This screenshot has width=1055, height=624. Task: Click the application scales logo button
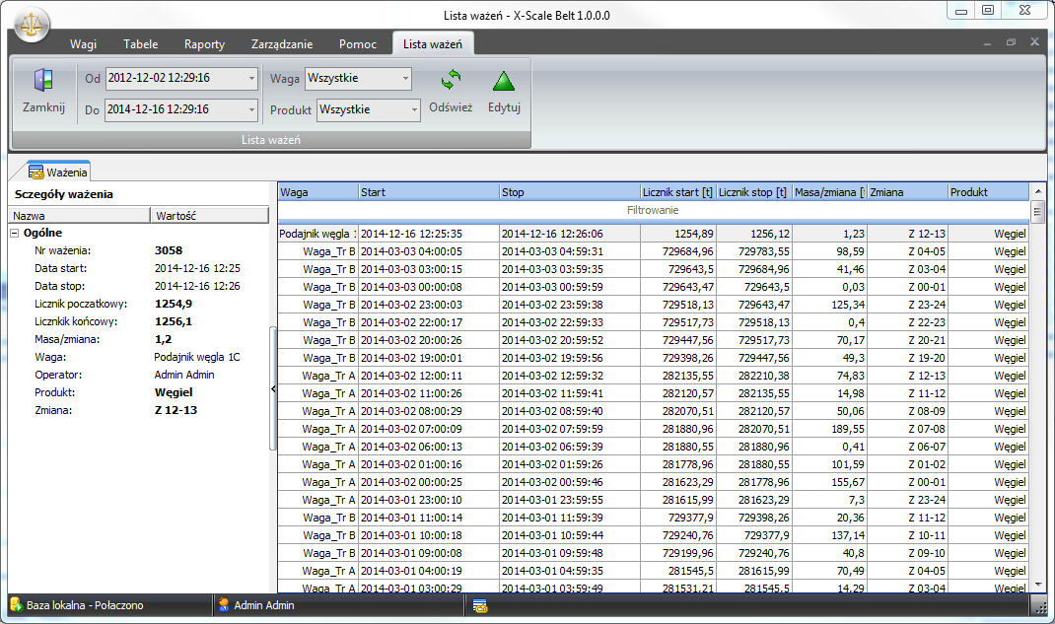31,21
